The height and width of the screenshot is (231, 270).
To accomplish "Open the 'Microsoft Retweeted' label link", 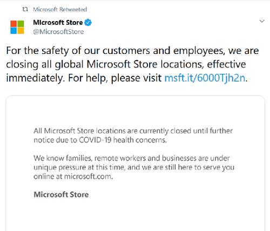I will (x=60, y=9).
